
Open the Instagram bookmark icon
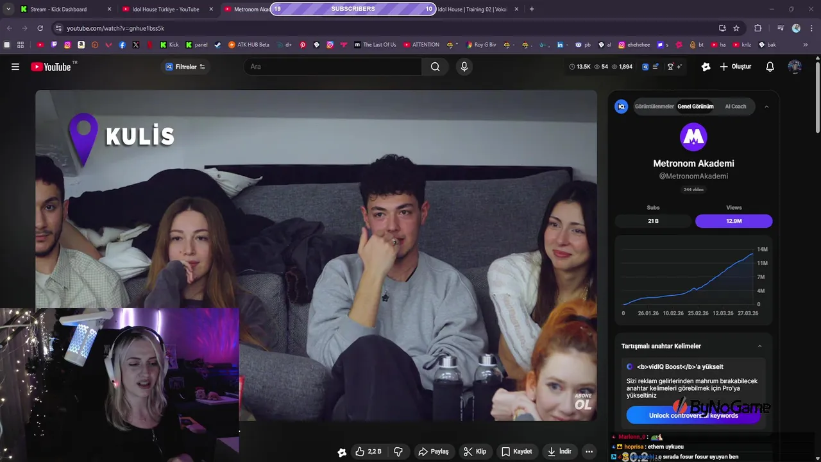pyautogui.click(x=67, y=45)
